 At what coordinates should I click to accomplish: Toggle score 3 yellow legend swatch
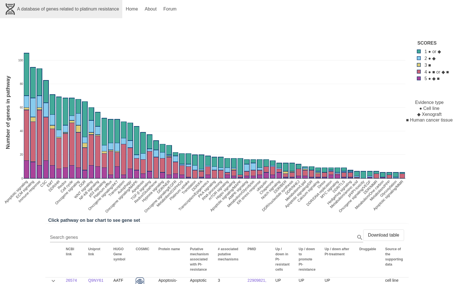click(x=419, y=65)
